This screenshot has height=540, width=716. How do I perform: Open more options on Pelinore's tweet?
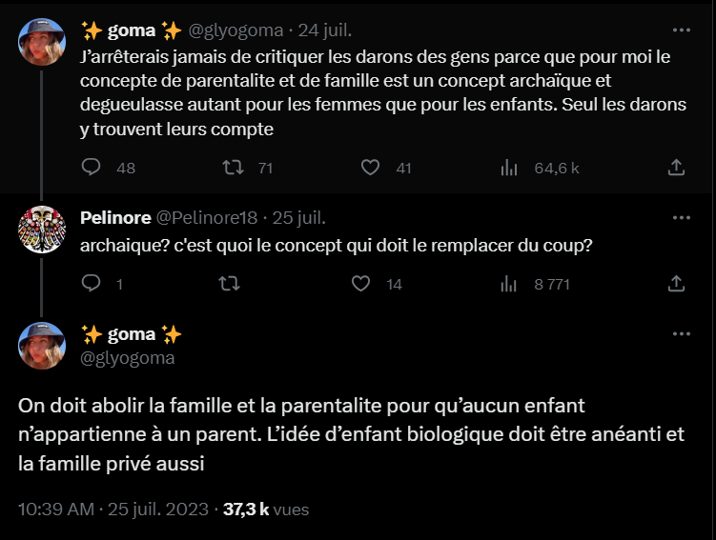[682, 218]
